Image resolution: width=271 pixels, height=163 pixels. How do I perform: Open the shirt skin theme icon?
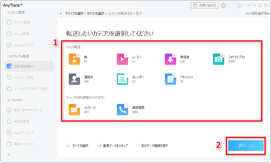coord(231,5)
